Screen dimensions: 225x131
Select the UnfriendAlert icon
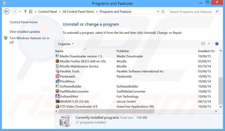[x=58, y=96]
